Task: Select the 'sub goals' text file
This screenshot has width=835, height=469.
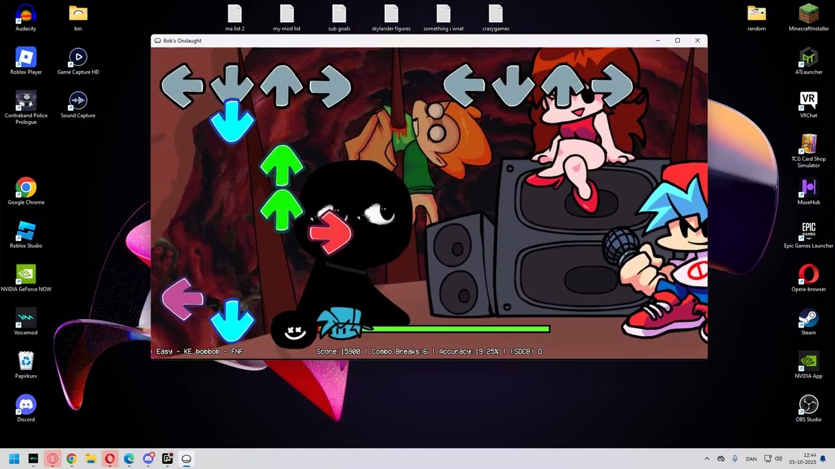Action: [x=339, y=18]
